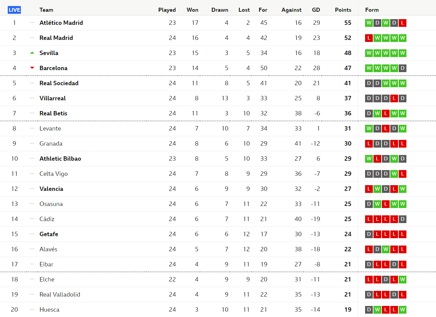Click the Played column header

click(x=167, y=10)
